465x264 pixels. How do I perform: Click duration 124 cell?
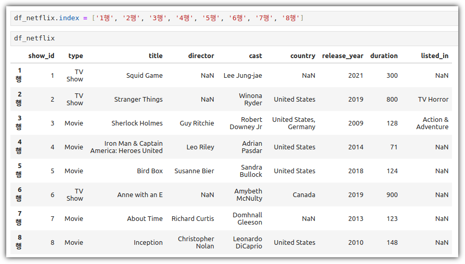click(392, 171)
